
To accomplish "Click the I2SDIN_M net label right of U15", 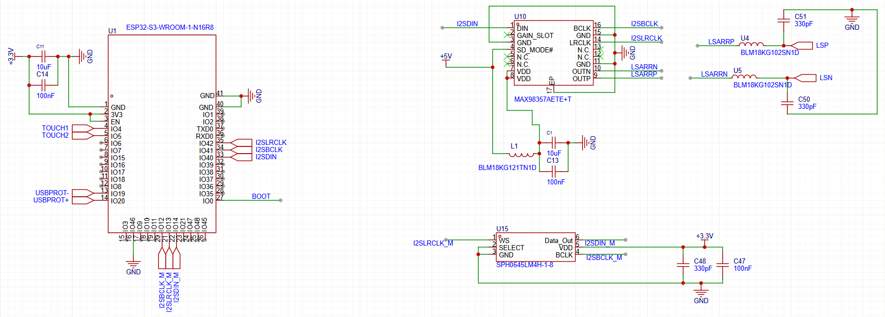I will click(600, 243).
